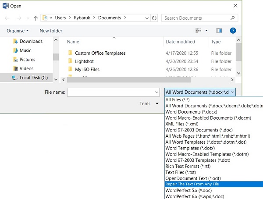The width and height of the screenshot is (263, 199).
Task: Click the Lightshot folder icon
Action: (71, 61)
